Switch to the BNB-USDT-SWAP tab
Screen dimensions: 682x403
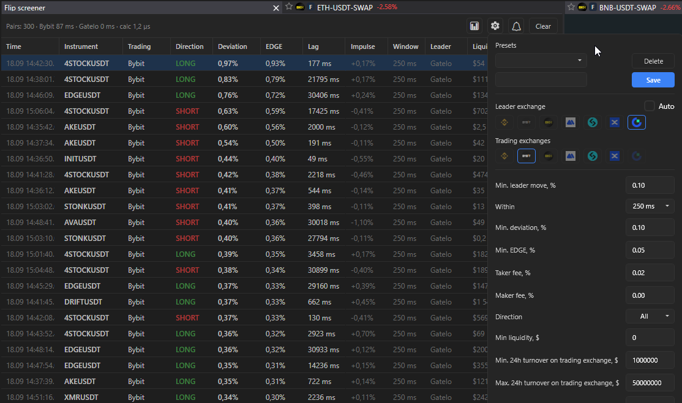point(624,7)
